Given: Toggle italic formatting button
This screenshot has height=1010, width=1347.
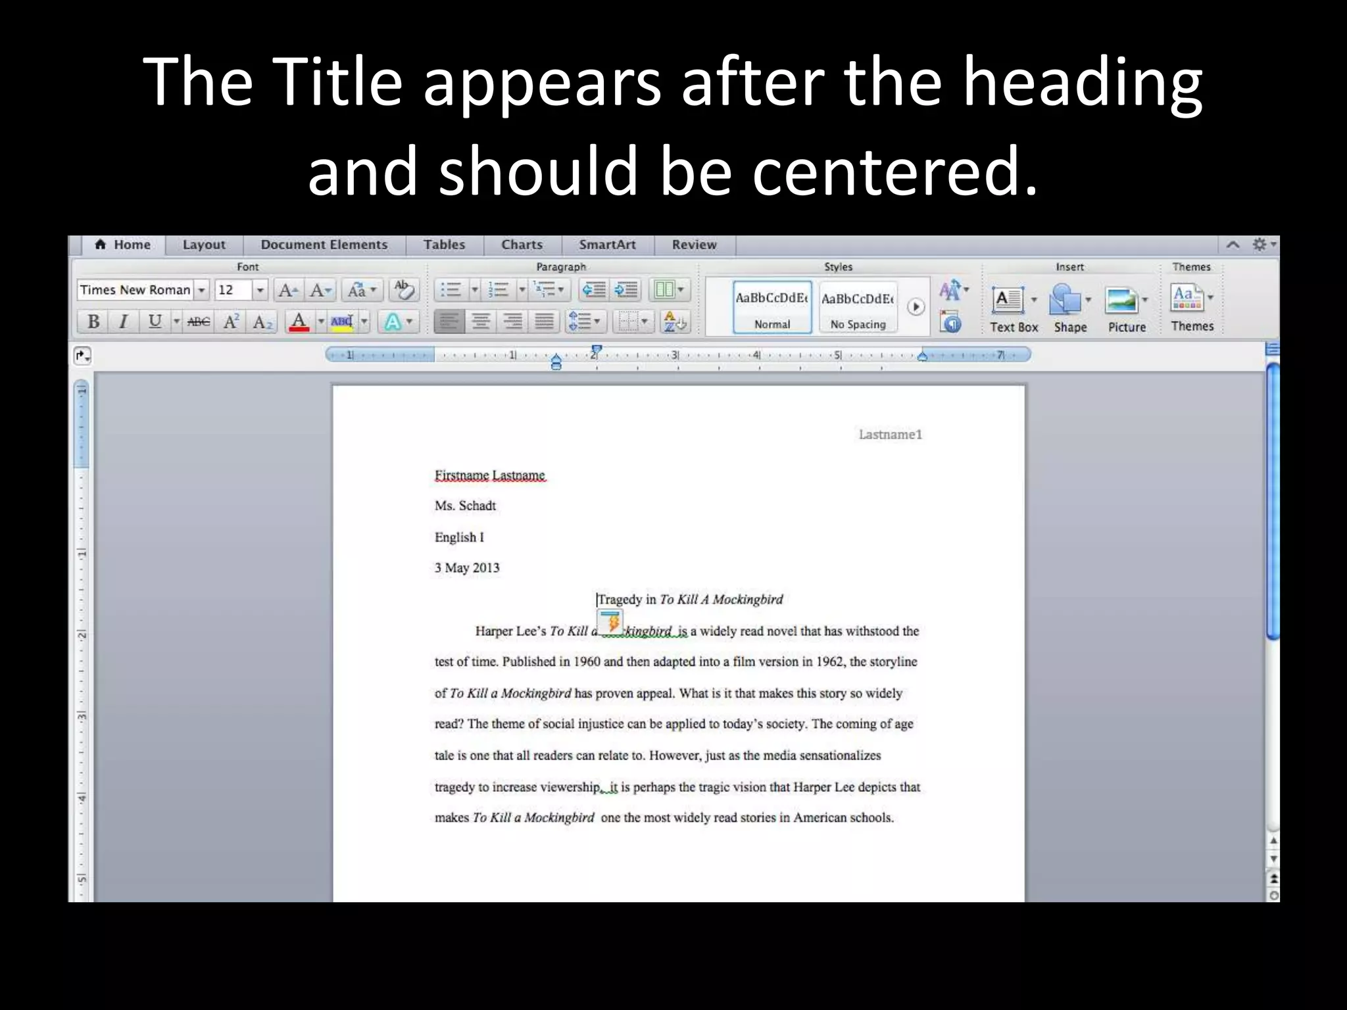Looking at the screenshot, I should (123, 322).
